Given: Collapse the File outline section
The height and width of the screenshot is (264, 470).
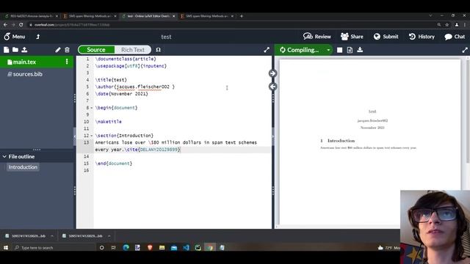Looking at the screenshot, I should (x=5, y=156).
